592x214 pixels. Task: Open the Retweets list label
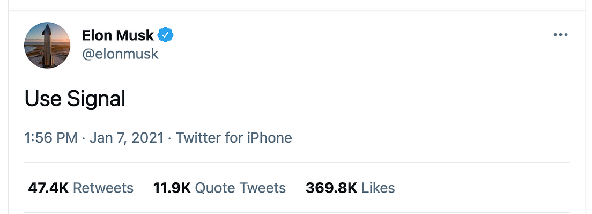(x=103, y=188)
